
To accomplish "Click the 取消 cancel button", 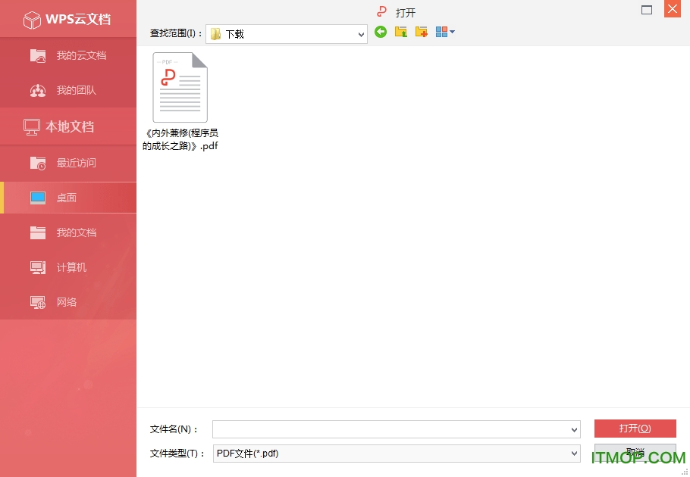I will coord(635,453).
